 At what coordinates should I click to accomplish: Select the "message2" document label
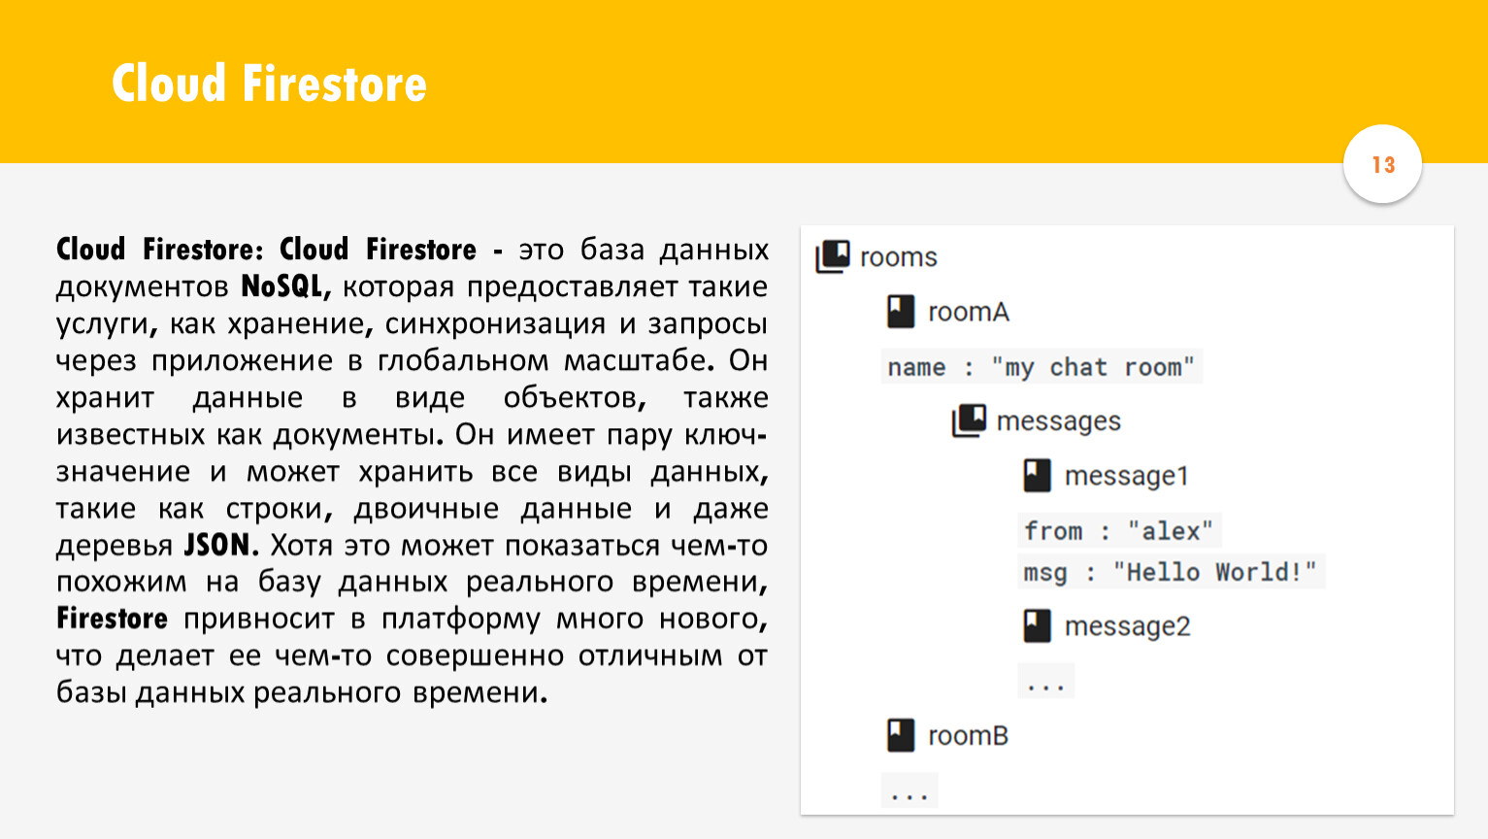(1128, 626)
